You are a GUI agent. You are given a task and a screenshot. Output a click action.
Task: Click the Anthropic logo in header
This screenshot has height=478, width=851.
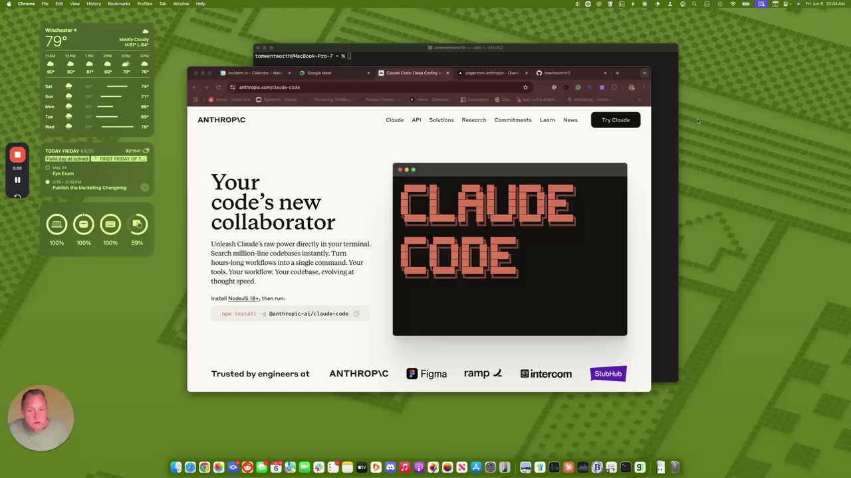[221, 120]
